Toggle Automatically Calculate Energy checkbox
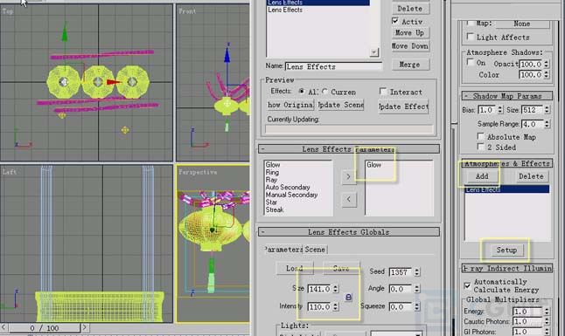The height and width of the screenshot is (336, 565). coord(467,285)
